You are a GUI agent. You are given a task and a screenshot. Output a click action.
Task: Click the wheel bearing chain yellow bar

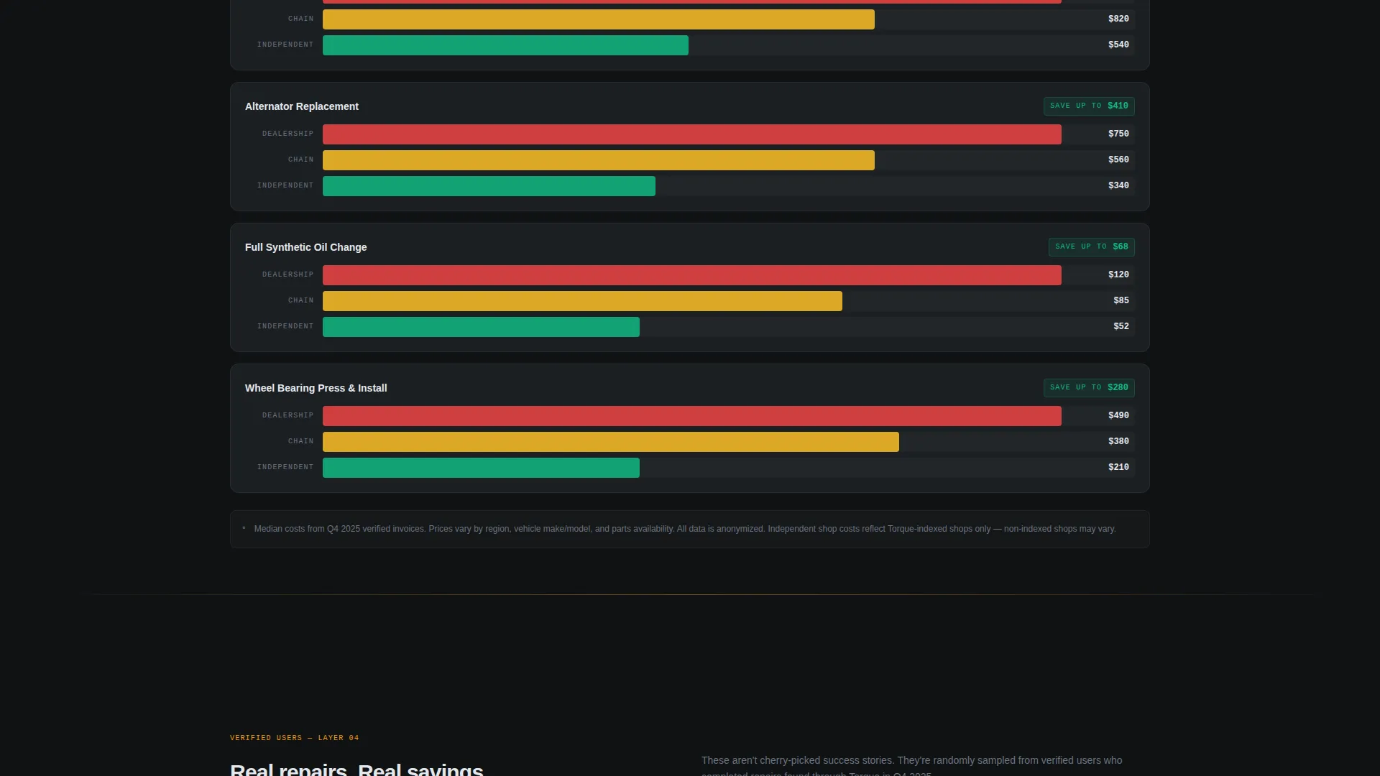(x=610, y=442)
